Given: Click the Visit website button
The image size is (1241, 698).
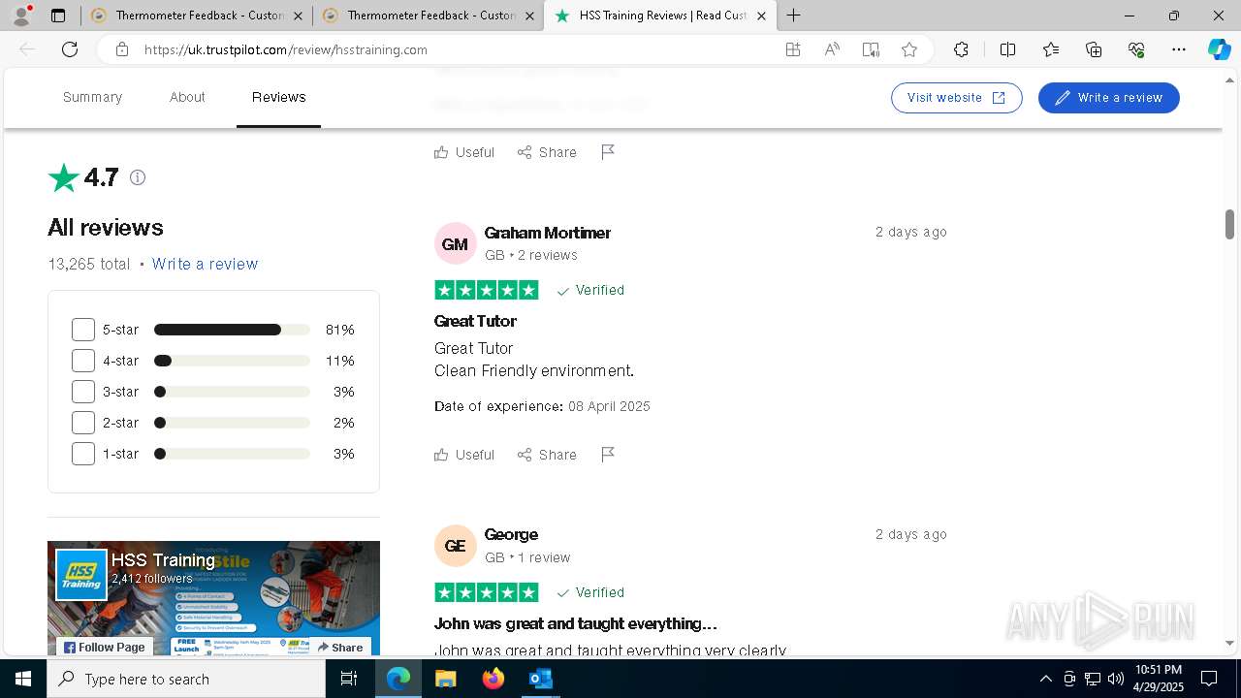Looking at the screenshot, I should 957,98.
